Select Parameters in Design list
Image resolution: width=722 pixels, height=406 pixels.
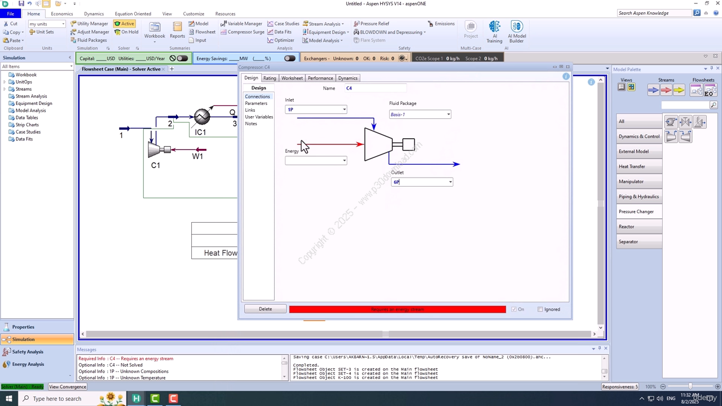click(x=256, y=103)
